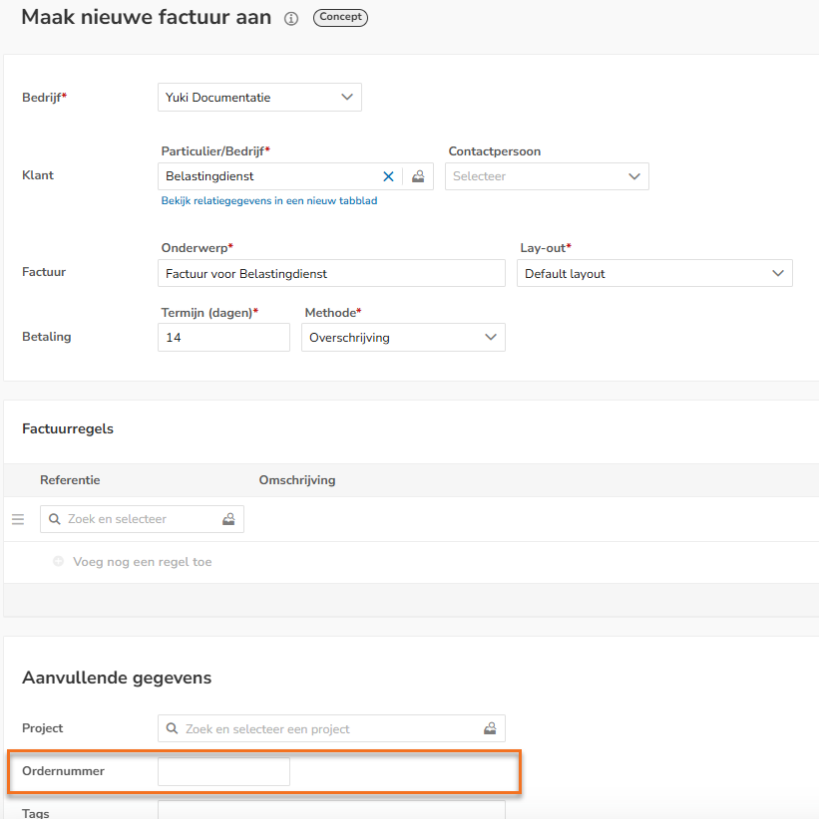Clear the Belastingdienst customer with X icon
Screen dimensions: 819x822
[388, 176]
